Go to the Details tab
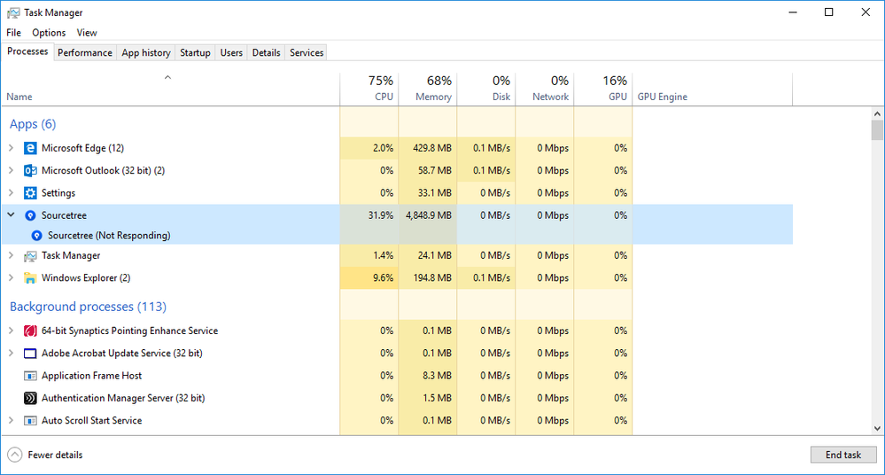The height and width of the screenshot is (475, 885). pyautogui.click(x=267, y=52)
